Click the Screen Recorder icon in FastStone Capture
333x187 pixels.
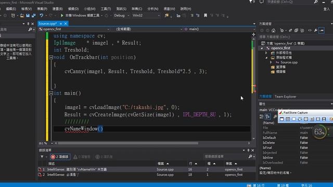coord(324,119)
